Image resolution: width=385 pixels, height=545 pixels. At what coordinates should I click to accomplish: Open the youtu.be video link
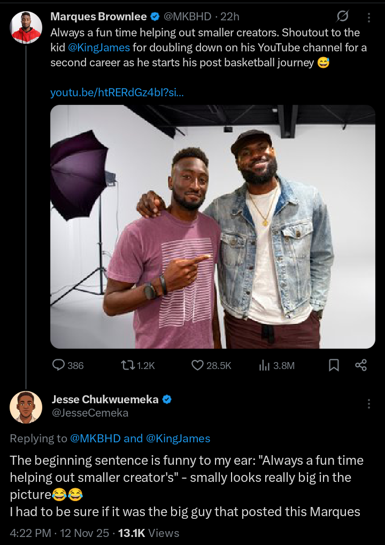117,93
